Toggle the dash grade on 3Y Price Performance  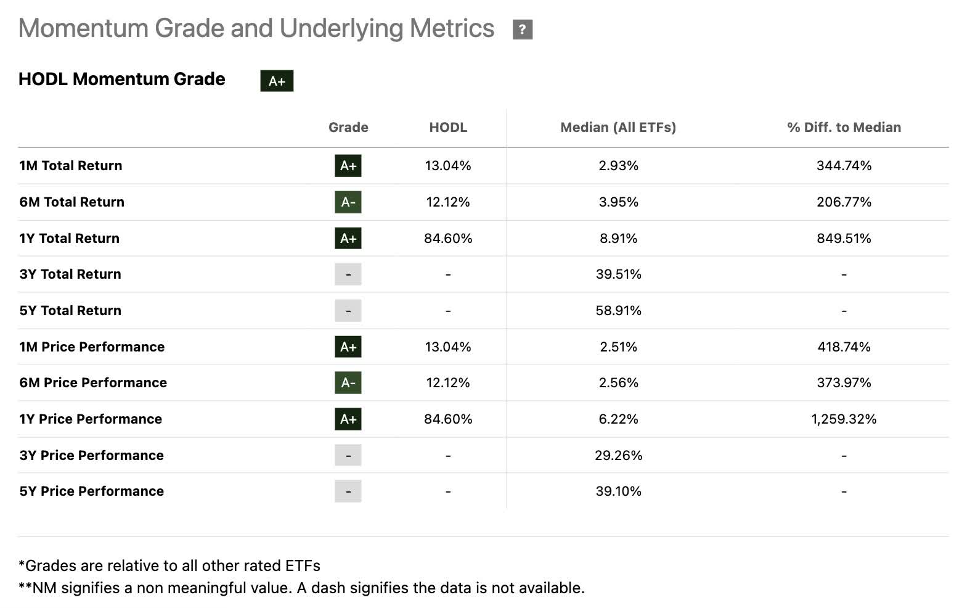coord(348,455)
